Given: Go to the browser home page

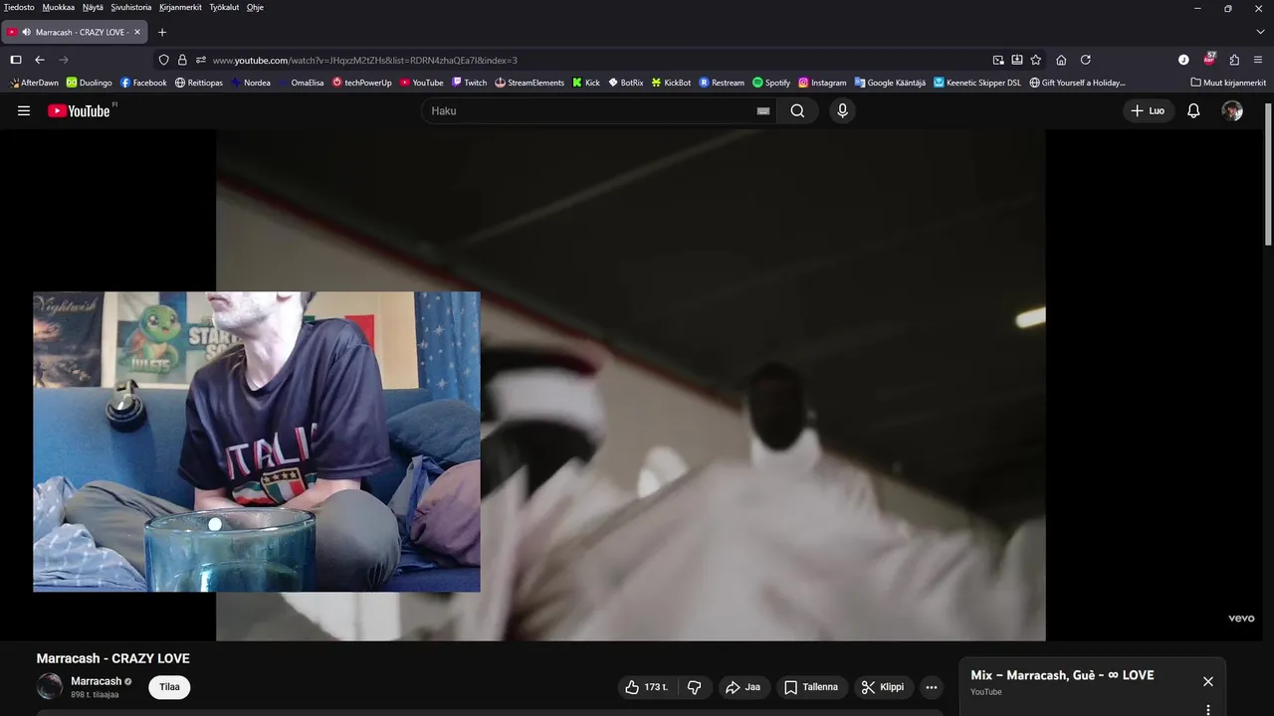Looking at the screenshot, I should [x=1061, y=60].
